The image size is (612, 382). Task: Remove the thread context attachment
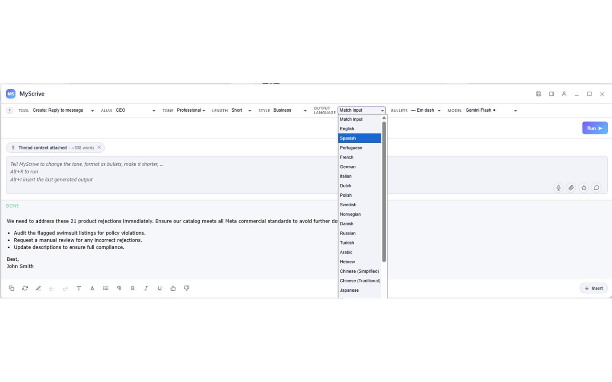coord(99,148)
